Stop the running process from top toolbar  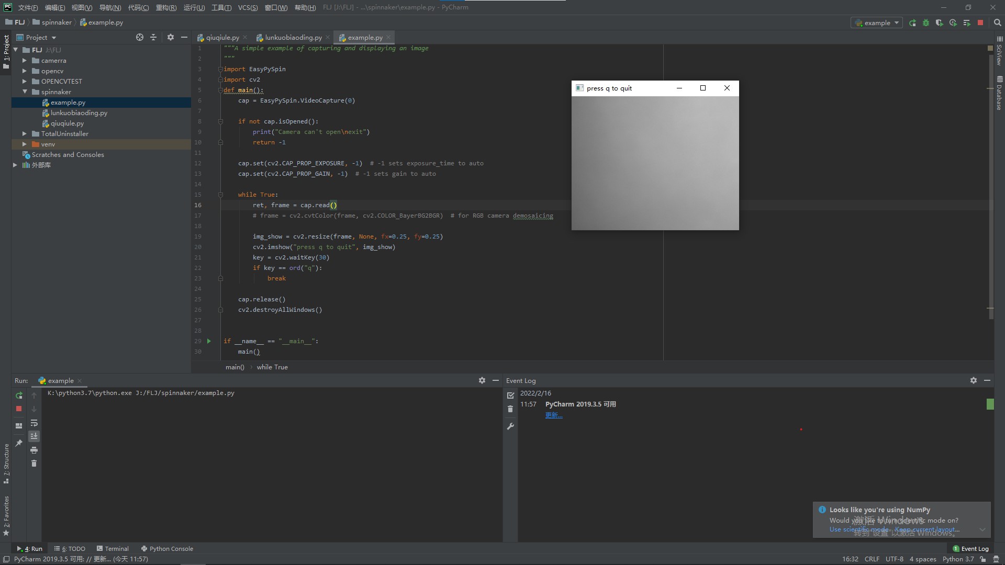[980, 23]
